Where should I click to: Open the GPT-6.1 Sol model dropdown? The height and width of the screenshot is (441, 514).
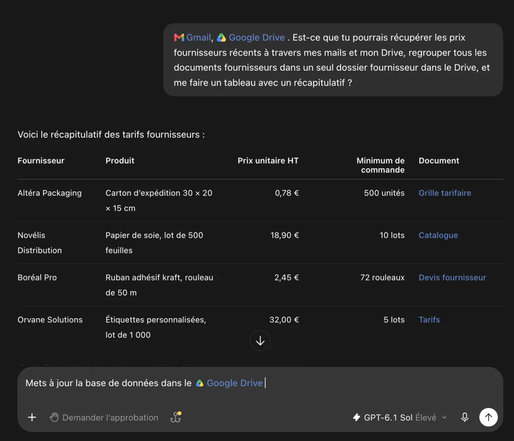tap(400, 417)
